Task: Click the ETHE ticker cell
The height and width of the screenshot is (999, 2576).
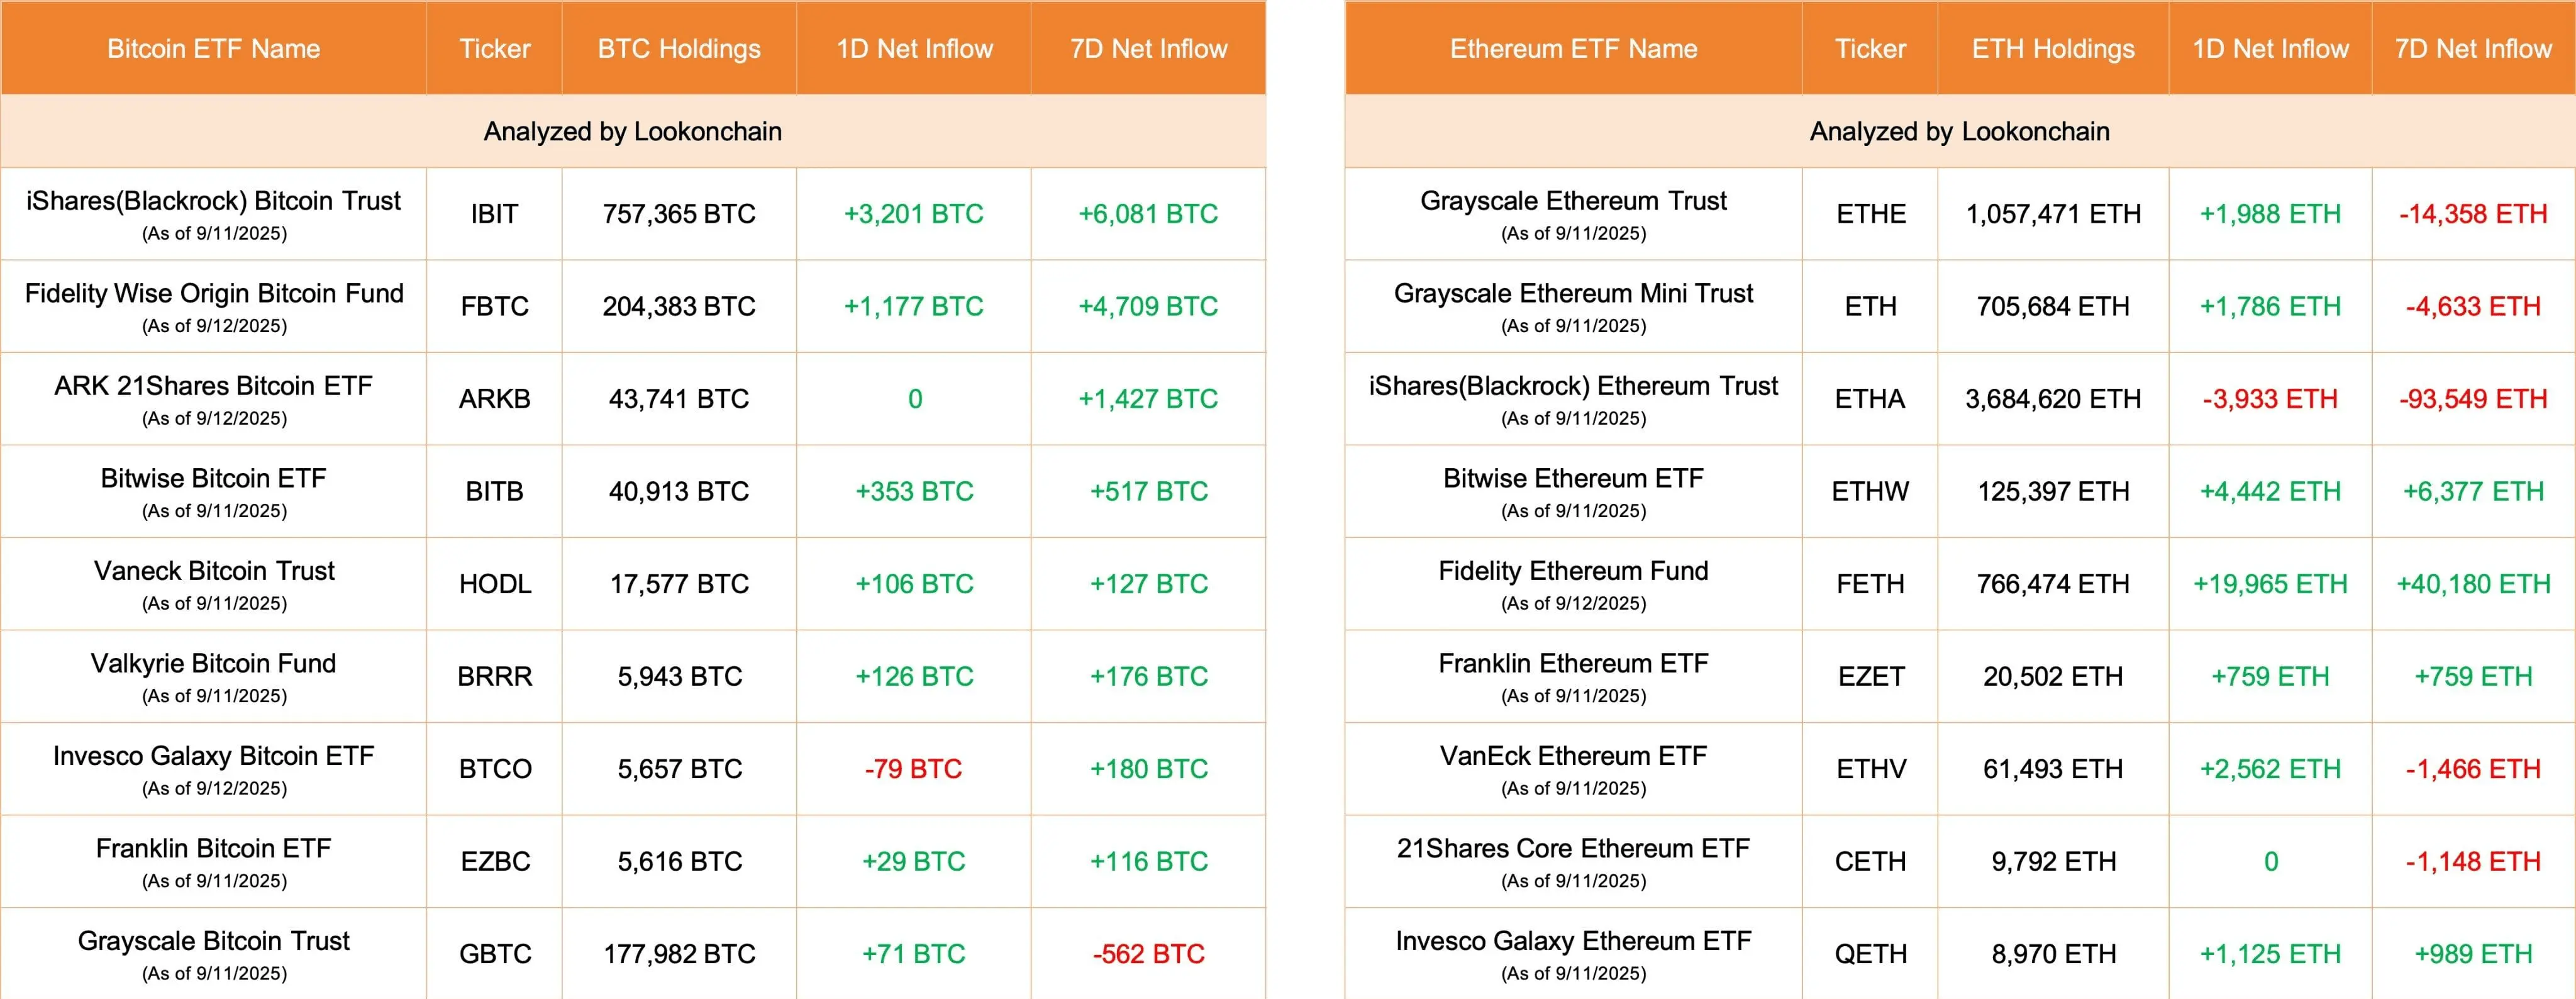Action: click(1870, 214)
